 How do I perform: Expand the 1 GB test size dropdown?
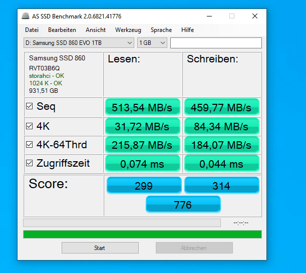point(152,43)
